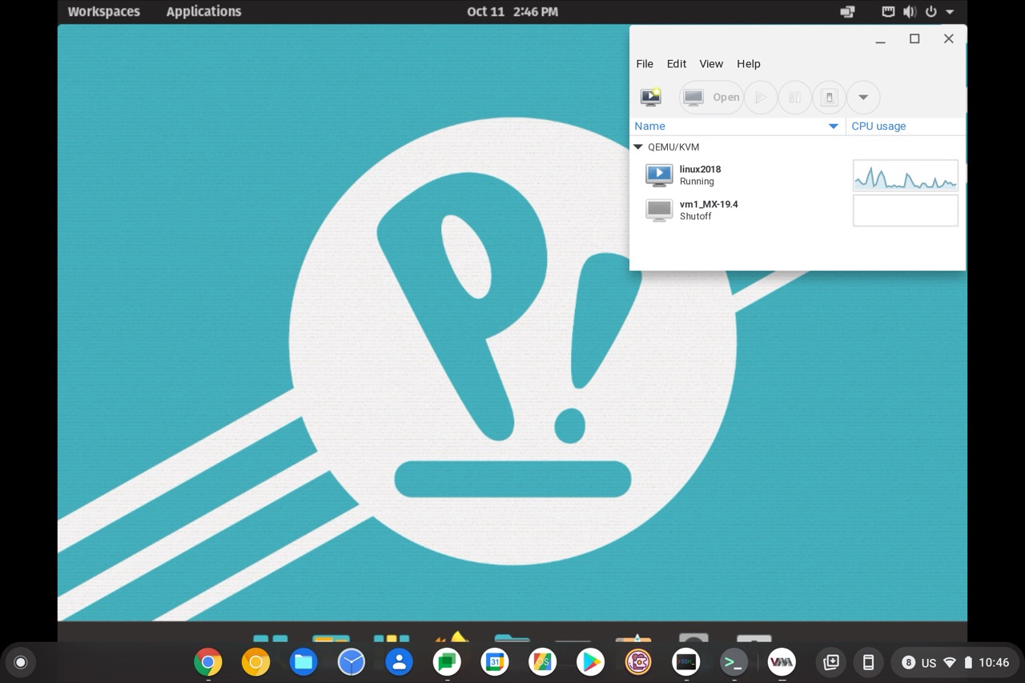
Task: Launch the terminal app on the shelf
Action: pos(734,662)
